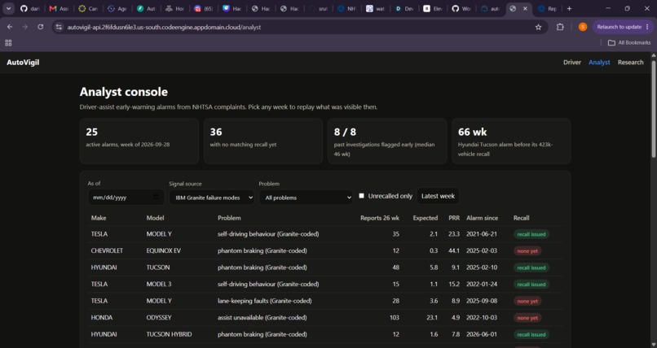Click 'none yet' badge in Equinox EV row

pos(527,251)
